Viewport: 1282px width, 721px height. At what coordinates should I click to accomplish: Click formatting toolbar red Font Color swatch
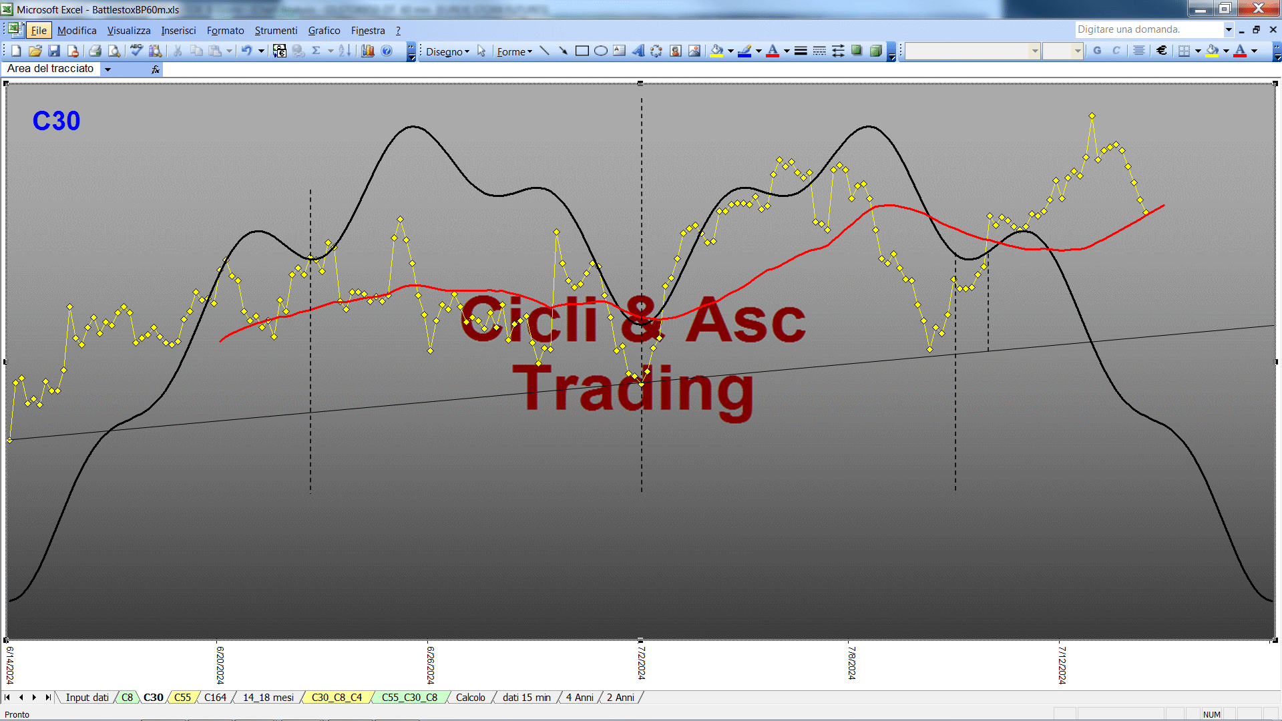[x=1240, y=51]
